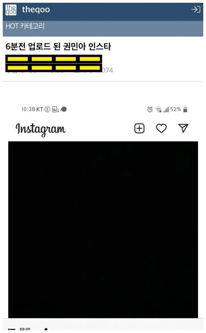Tap the alarm clock status icon
Viewport: 206px width, 333px height.
[150, 110]
